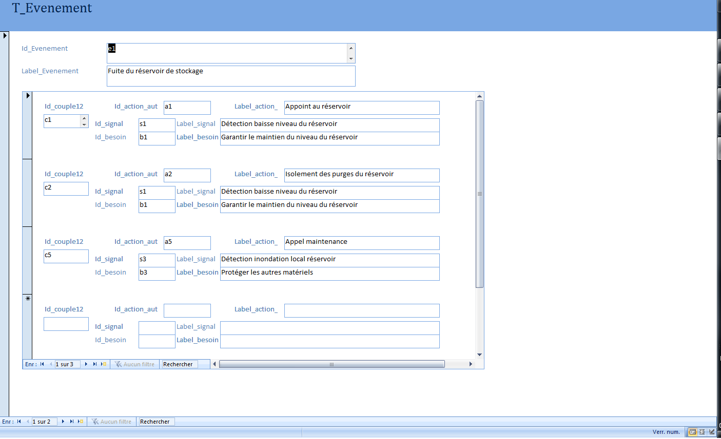The width and height of the screenshot is (721, 439).
Task: Click action label field 'Appoint au réservoir'
Action: coord(362,108)
